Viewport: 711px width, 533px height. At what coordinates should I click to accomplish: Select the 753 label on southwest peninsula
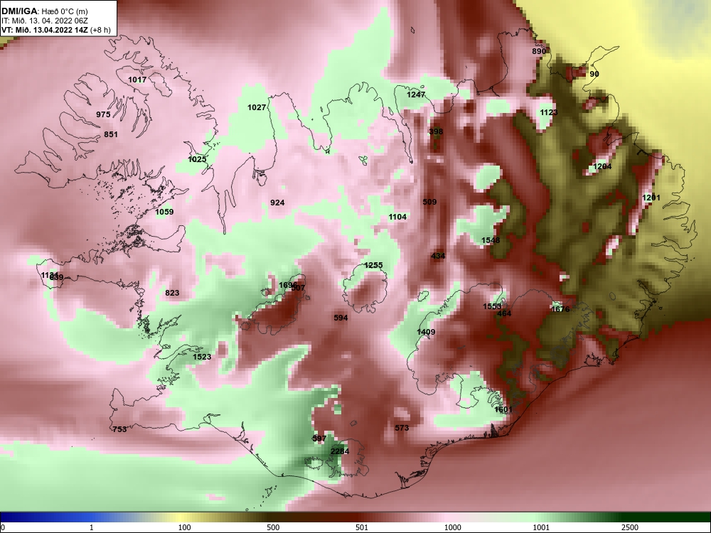click(119, 429)
